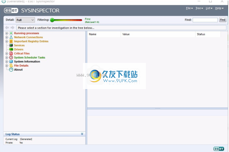This screenshot has width=229, height=152.
Task: Expand System Scheduler Tasks node
Action: pos(7,58)
